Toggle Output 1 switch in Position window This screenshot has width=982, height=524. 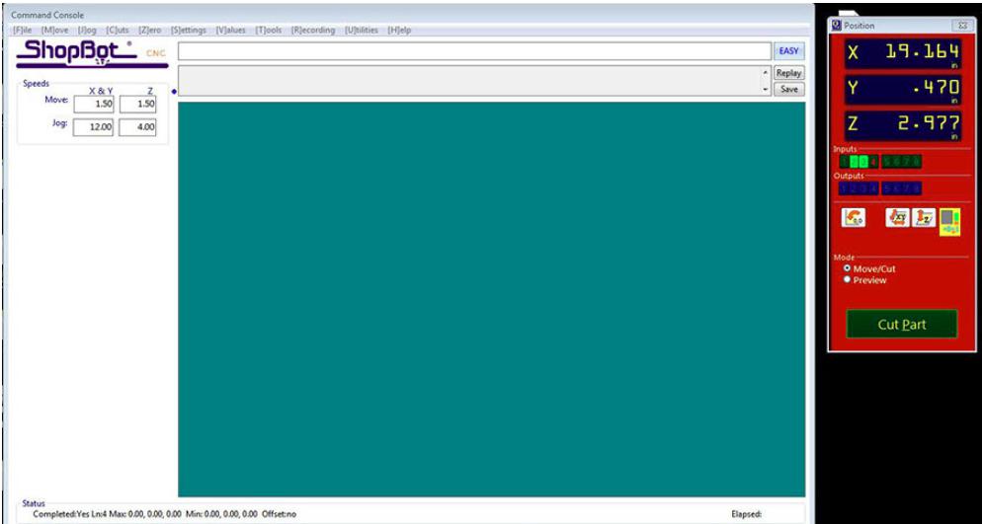[x=844, y=188]
